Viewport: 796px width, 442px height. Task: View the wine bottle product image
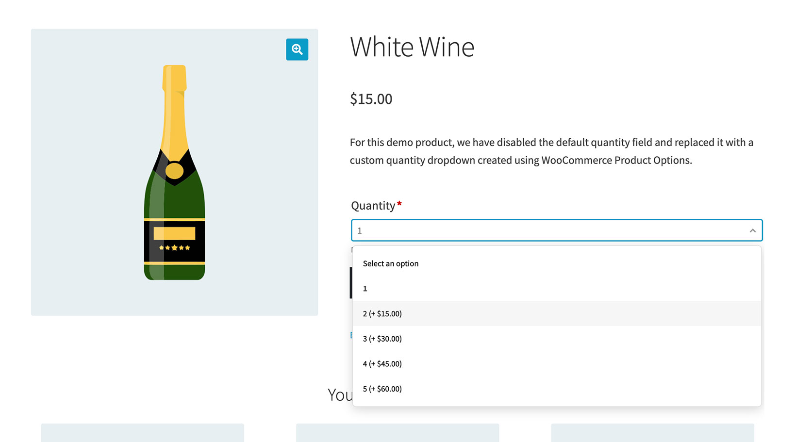tap(174, 172)
